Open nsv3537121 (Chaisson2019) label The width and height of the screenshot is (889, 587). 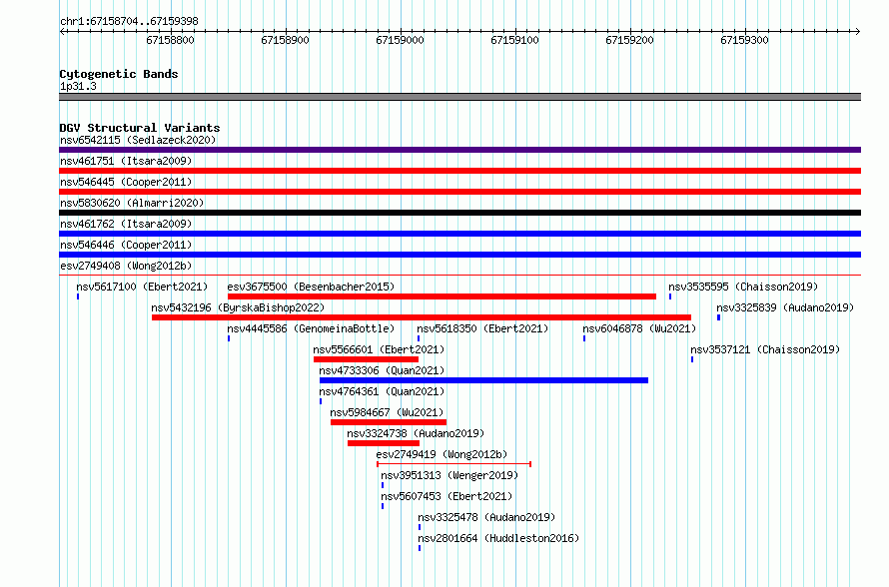[x=765, y=349]
